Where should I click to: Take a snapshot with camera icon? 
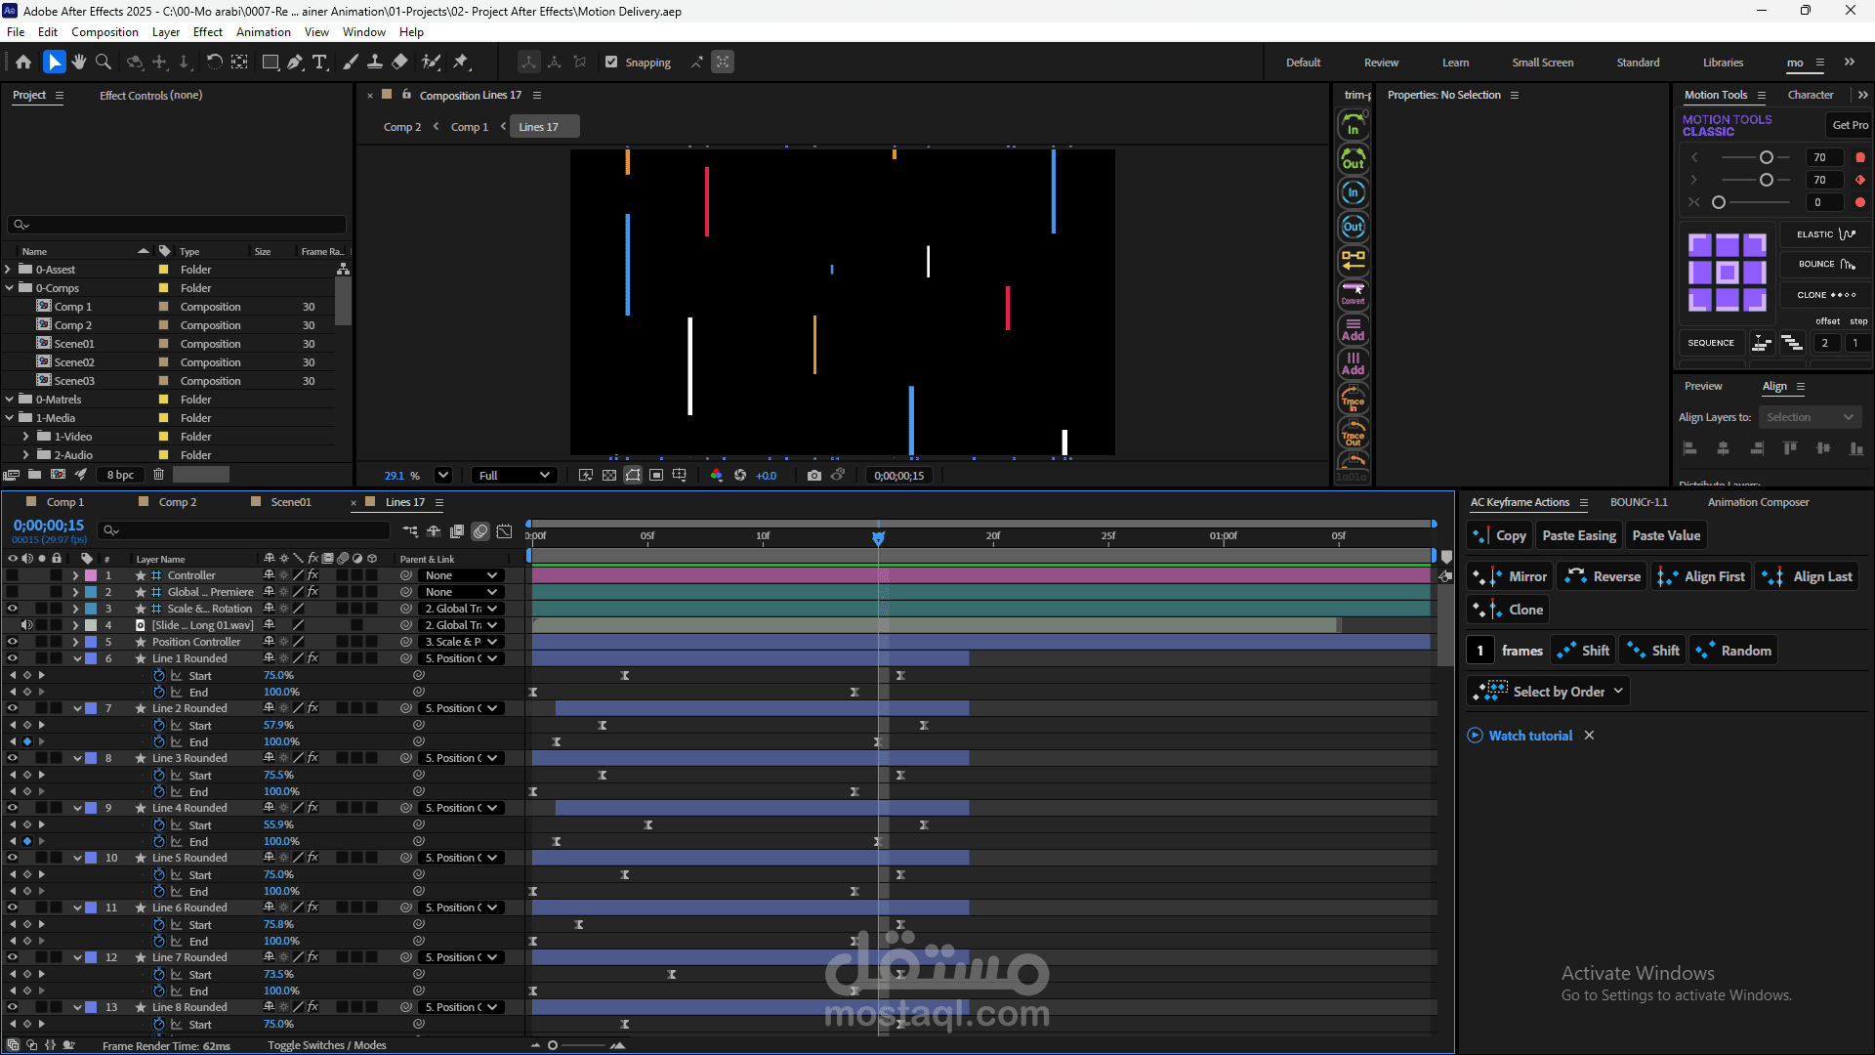point(814,476)
